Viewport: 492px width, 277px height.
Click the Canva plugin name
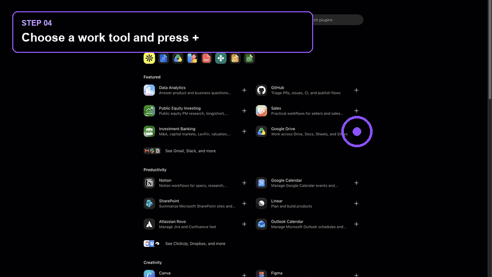165,273
